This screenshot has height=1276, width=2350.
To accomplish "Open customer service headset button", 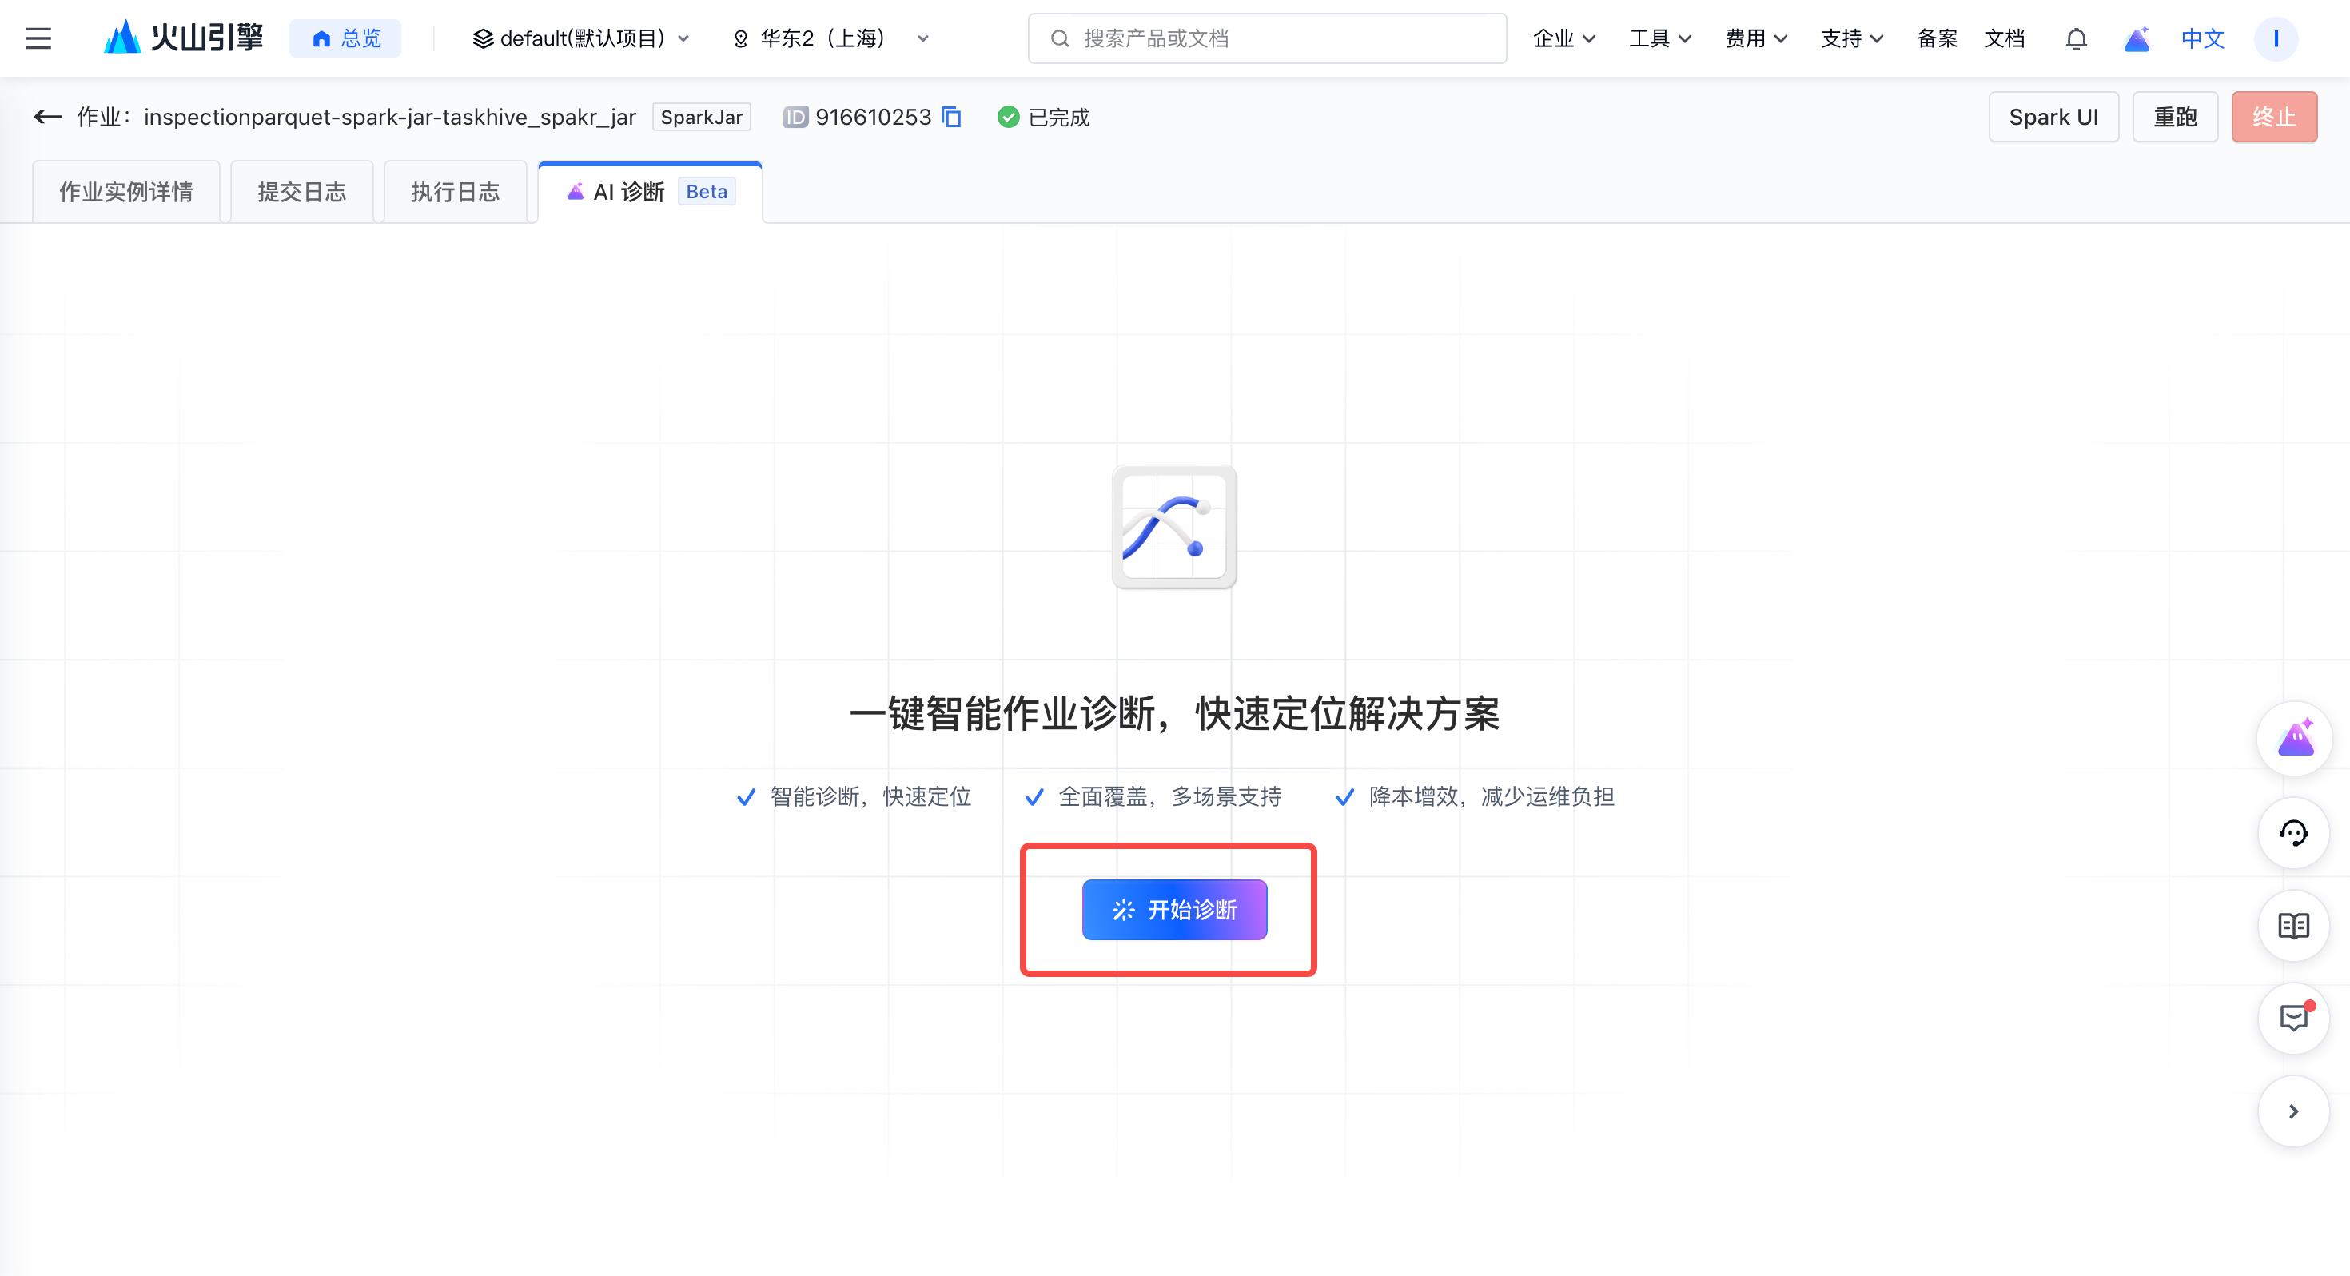I will pos(2293,832).
